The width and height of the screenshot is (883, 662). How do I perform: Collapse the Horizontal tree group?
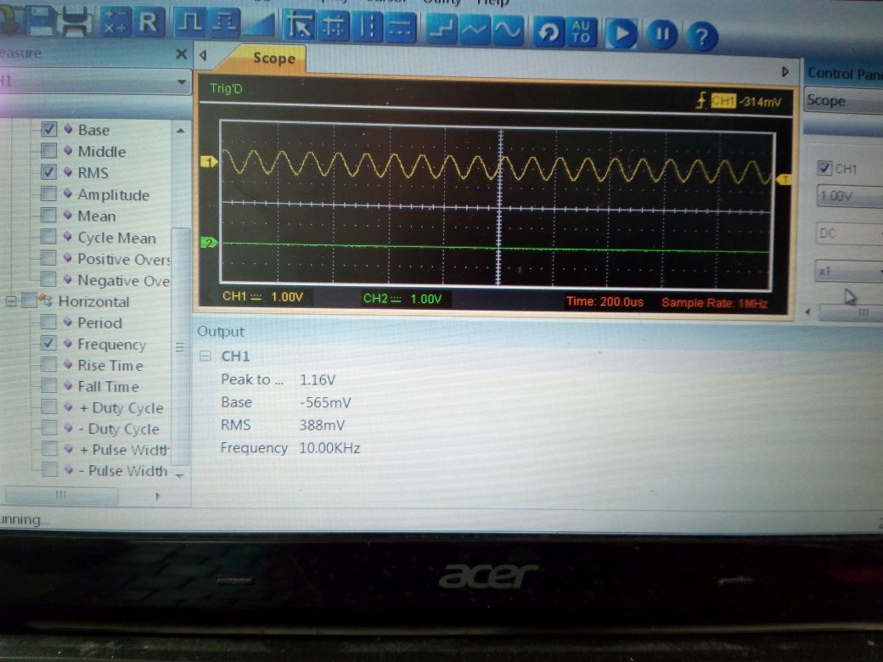[x=11, y=301]
